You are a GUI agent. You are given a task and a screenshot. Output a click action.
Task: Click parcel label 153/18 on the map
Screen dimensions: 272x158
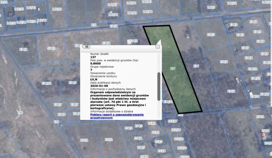pyautogui.click(x=176, y=130)
